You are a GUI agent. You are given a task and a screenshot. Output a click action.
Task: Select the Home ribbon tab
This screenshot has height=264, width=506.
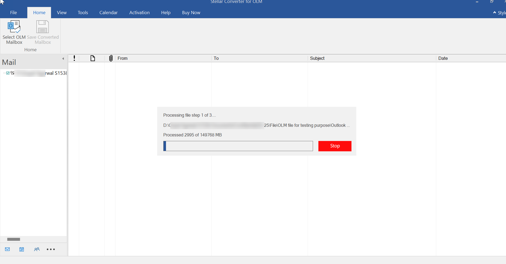tap(39, 13)
